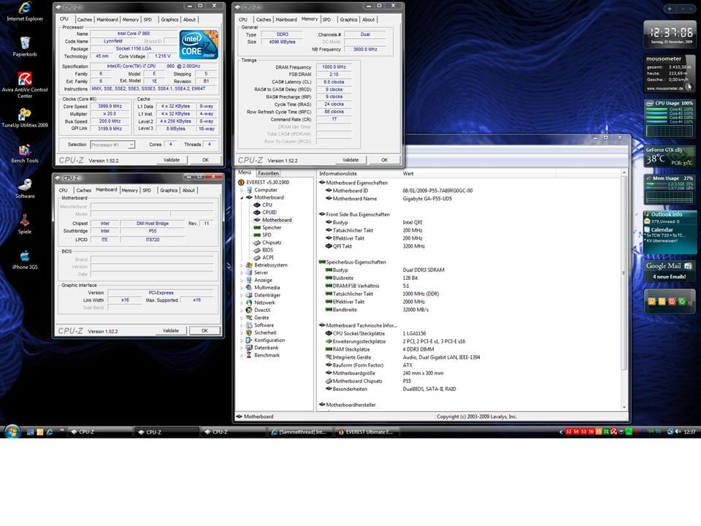Screen dimensions: 701x526
Task: Open the iPhone 3GS desktop icon
Action: point(25,259)
